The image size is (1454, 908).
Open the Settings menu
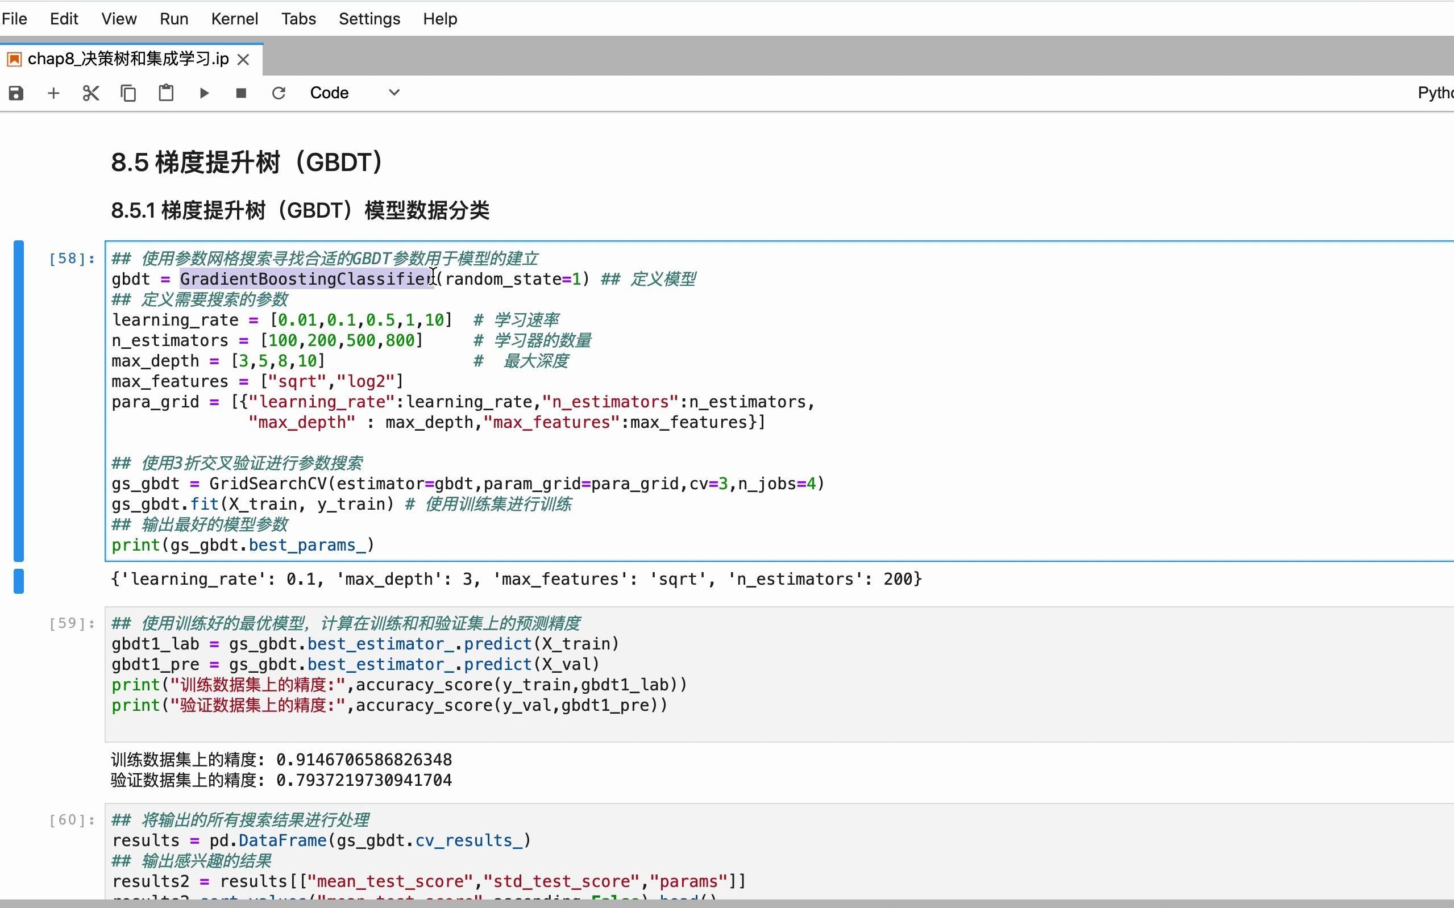[369, 19]
